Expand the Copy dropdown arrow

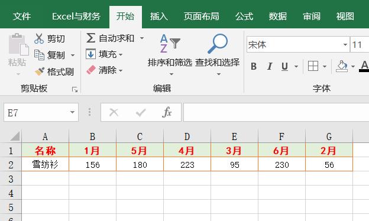tap(73, 56)
